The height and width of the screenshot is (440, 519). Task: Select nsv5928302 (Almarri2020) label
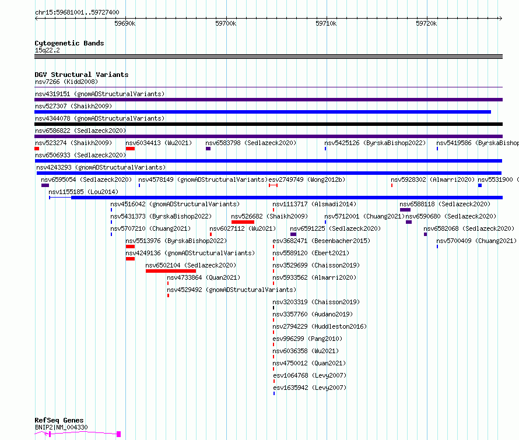[x=433, y=179]
